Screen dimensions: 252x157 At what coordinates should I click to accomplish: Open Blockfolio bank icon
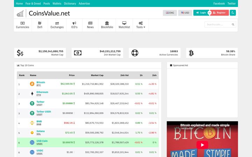(x=107, y=23)
